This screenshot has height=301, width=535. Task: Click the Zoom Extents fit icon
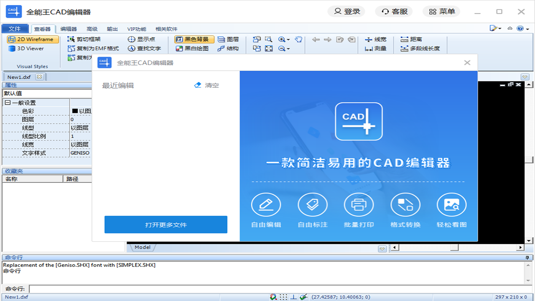[x=269, y=48]
